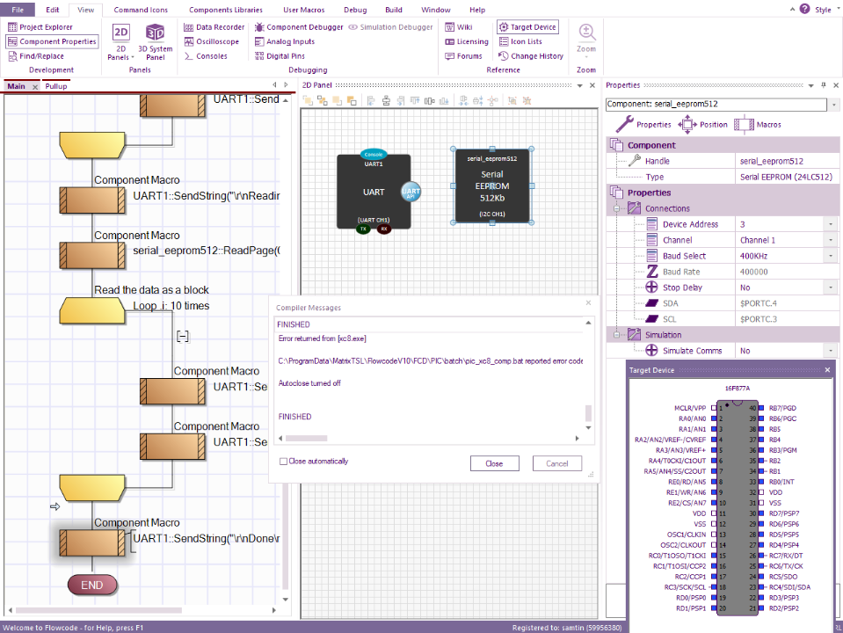Viewport: 843px width, 633px height.
Task: Toggle Target Device panel
Action: [x=527, y=27]
